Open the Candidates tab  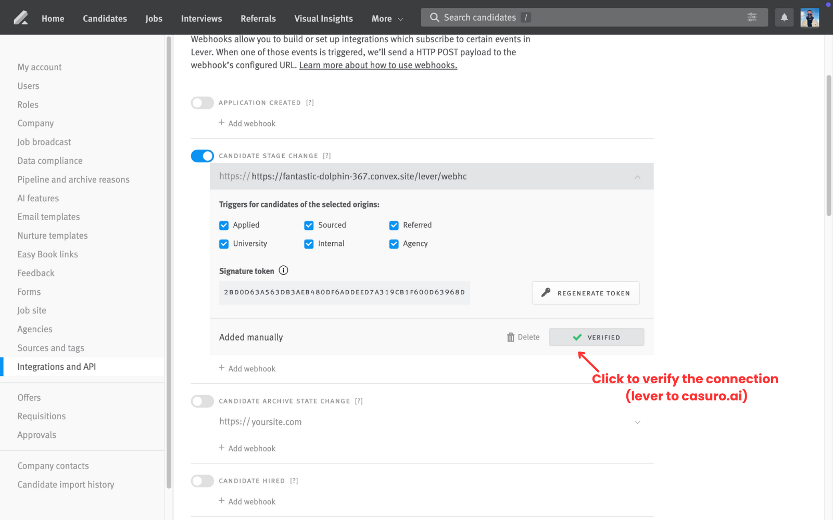105,18
